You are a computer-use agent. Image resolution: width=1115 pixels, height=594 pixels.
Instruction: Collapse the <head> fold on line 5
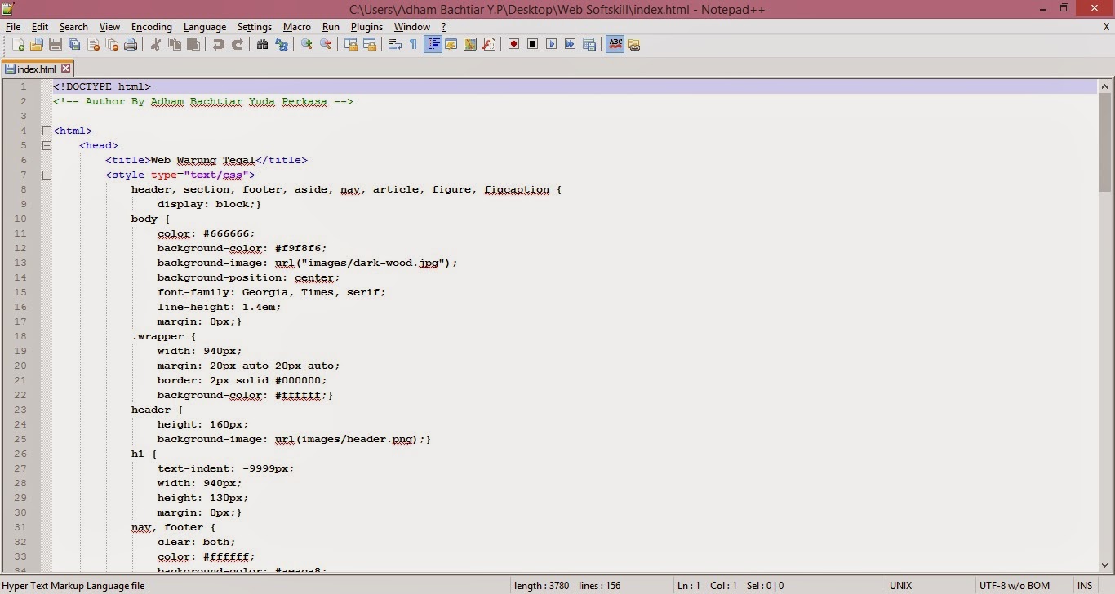click(x=47, y=145)
